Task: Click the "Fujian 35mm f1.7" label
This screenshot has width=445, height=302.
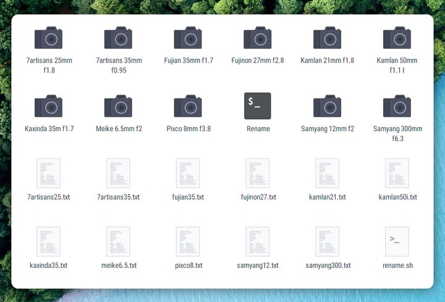Action: [x=189, y=61]
